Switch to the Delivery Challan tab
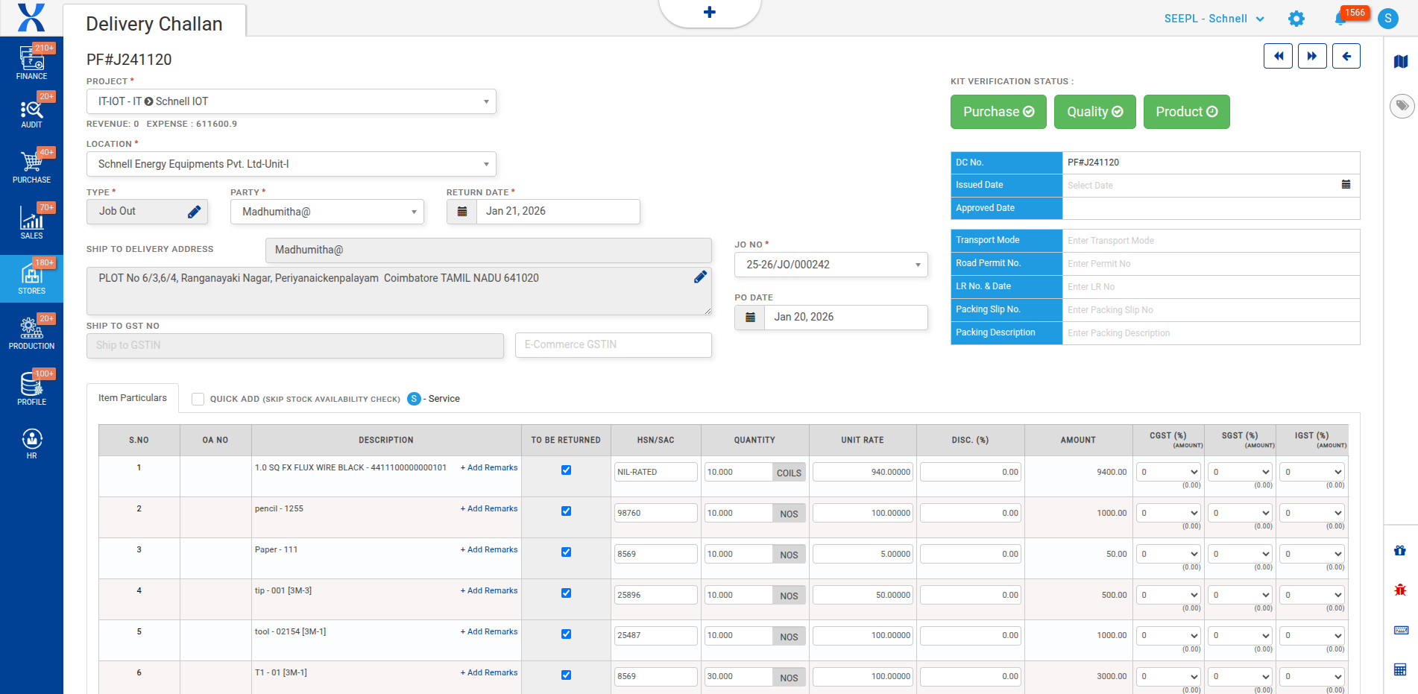1418x694 pixels. click(154, 23)
